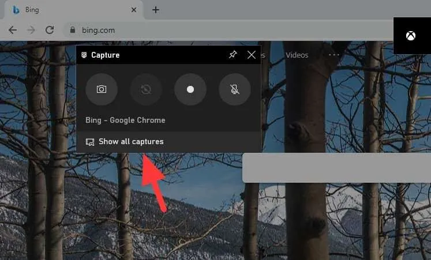431x260 pixels.
Task: Reload the Bing page
Action: [x=50, y=30]
